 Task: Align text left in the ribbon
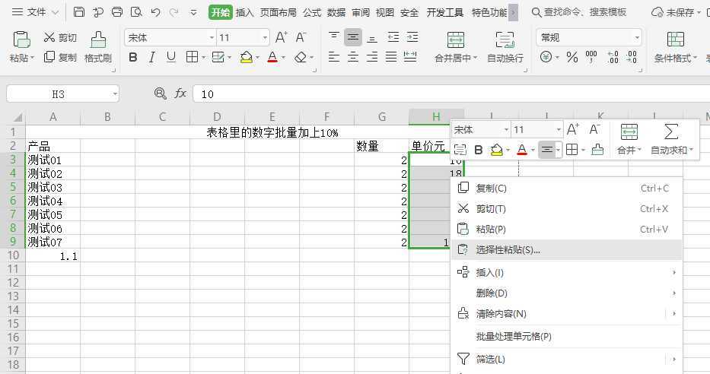[x=334, y=56]
